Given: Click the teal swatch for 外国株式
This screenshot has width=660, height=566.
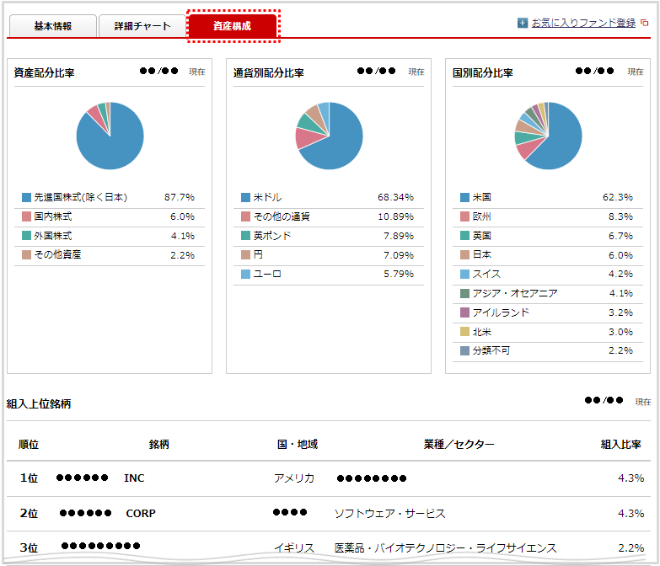Looking at the screenshot, I should pos(26,236).
